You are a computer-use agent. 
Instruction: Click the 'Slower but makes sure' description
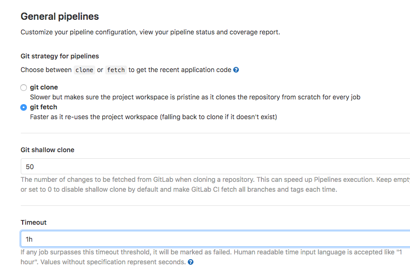195,97
